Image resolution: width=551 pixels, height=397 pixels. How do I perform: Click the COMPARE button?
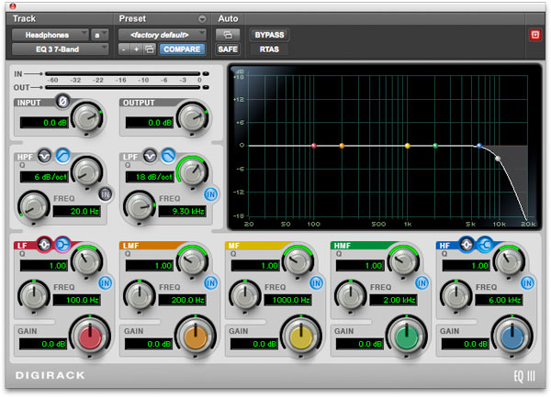[182, 50]
